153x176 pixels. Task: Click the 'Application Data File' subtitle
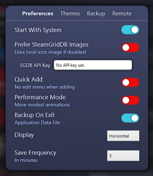37,123
